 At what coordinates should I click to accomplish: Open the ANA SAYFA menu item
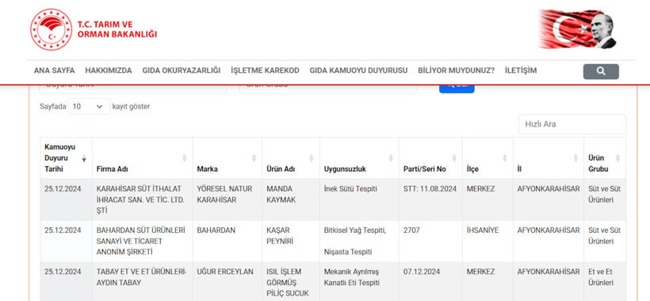[x=55, y=70]
